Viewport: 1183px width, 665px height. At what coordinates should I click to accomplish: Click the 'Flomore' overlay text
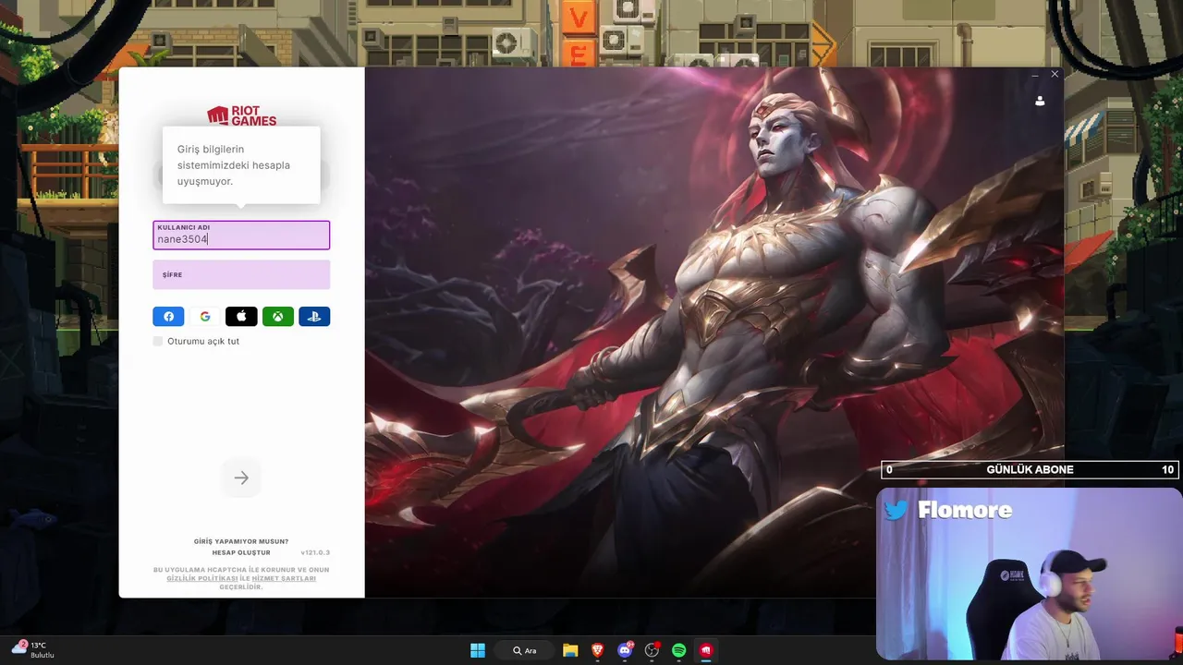(965, 510)
